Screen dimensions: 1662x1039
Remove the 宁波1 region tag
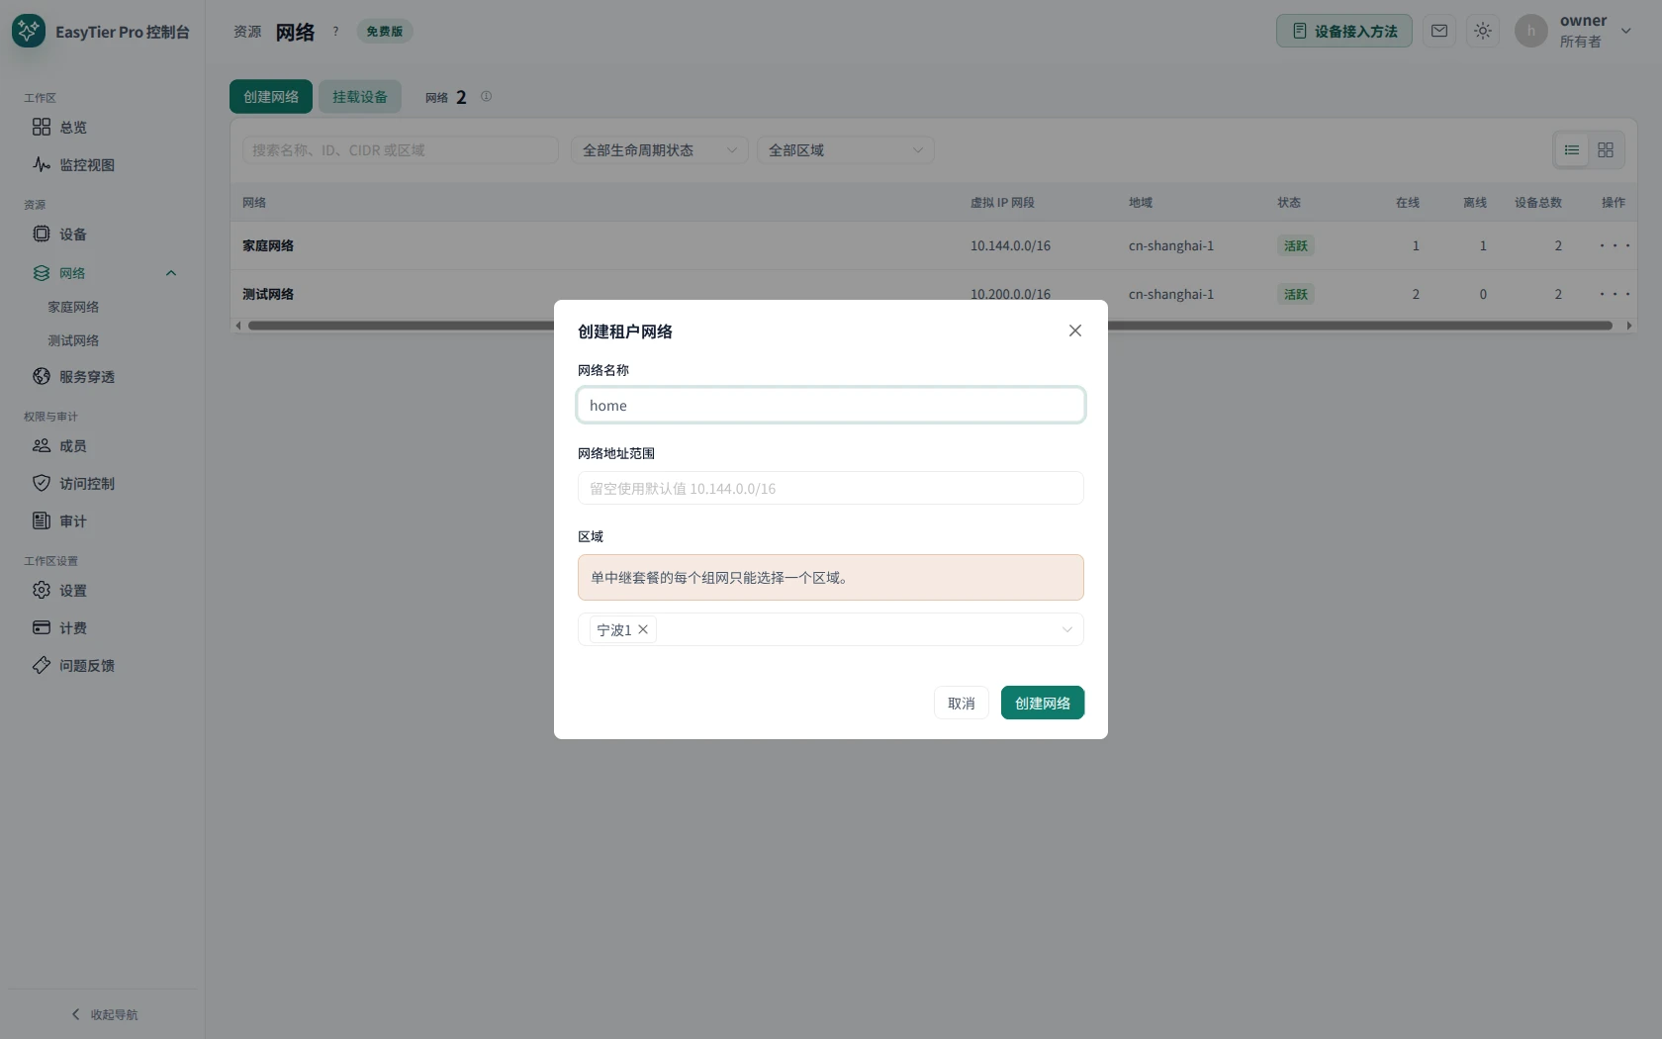[x=643, y=629]
